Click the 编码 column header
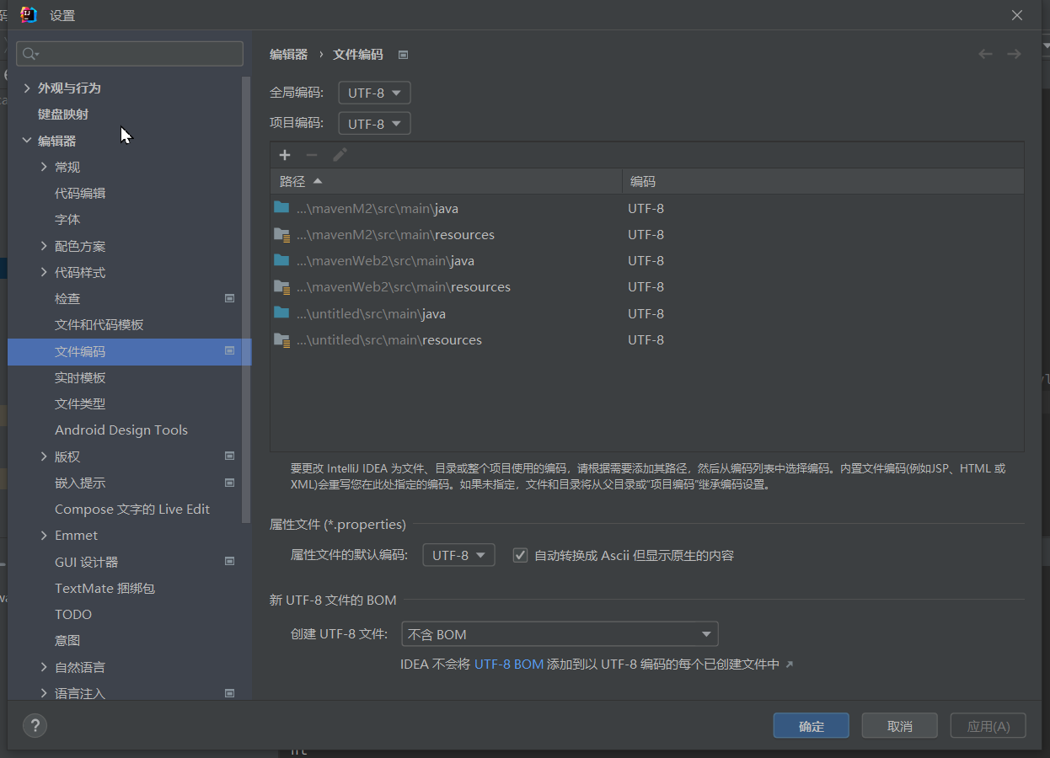The height and width of the screenshot is (758, 1050). click(823, 181)
